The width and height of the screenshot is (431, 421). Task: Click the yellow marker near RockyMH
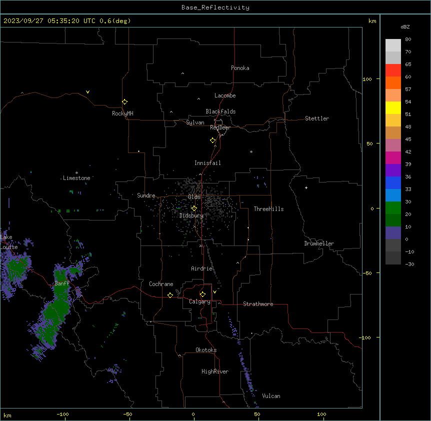point(125,102)
